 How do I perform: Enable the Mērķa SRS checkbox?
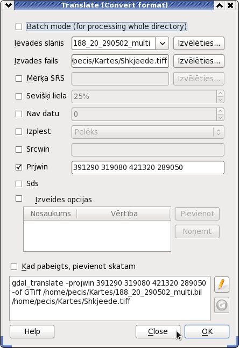19,79
